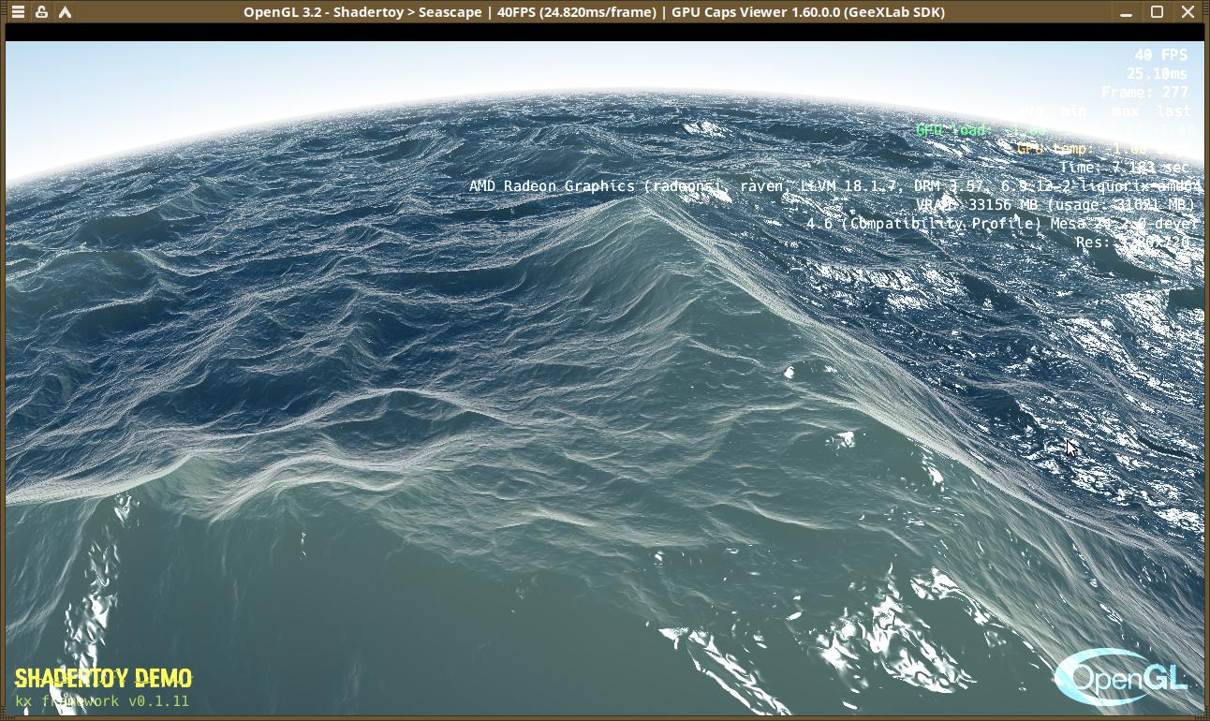This screenshot has width=1210, height=721.
Task: Minimize the GPU Caps Viewer window
Action: (x=1127, y=12)
